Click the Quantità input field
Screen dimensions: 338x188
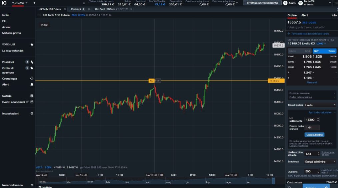[311, 171]
